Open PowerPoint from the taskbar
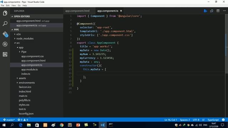The width and height of the screenshot is (228, 128). [x=78, y=125]
